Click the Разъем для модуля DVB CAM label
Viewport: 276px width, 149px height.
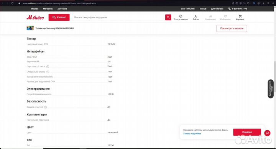[x=41, y=82]
